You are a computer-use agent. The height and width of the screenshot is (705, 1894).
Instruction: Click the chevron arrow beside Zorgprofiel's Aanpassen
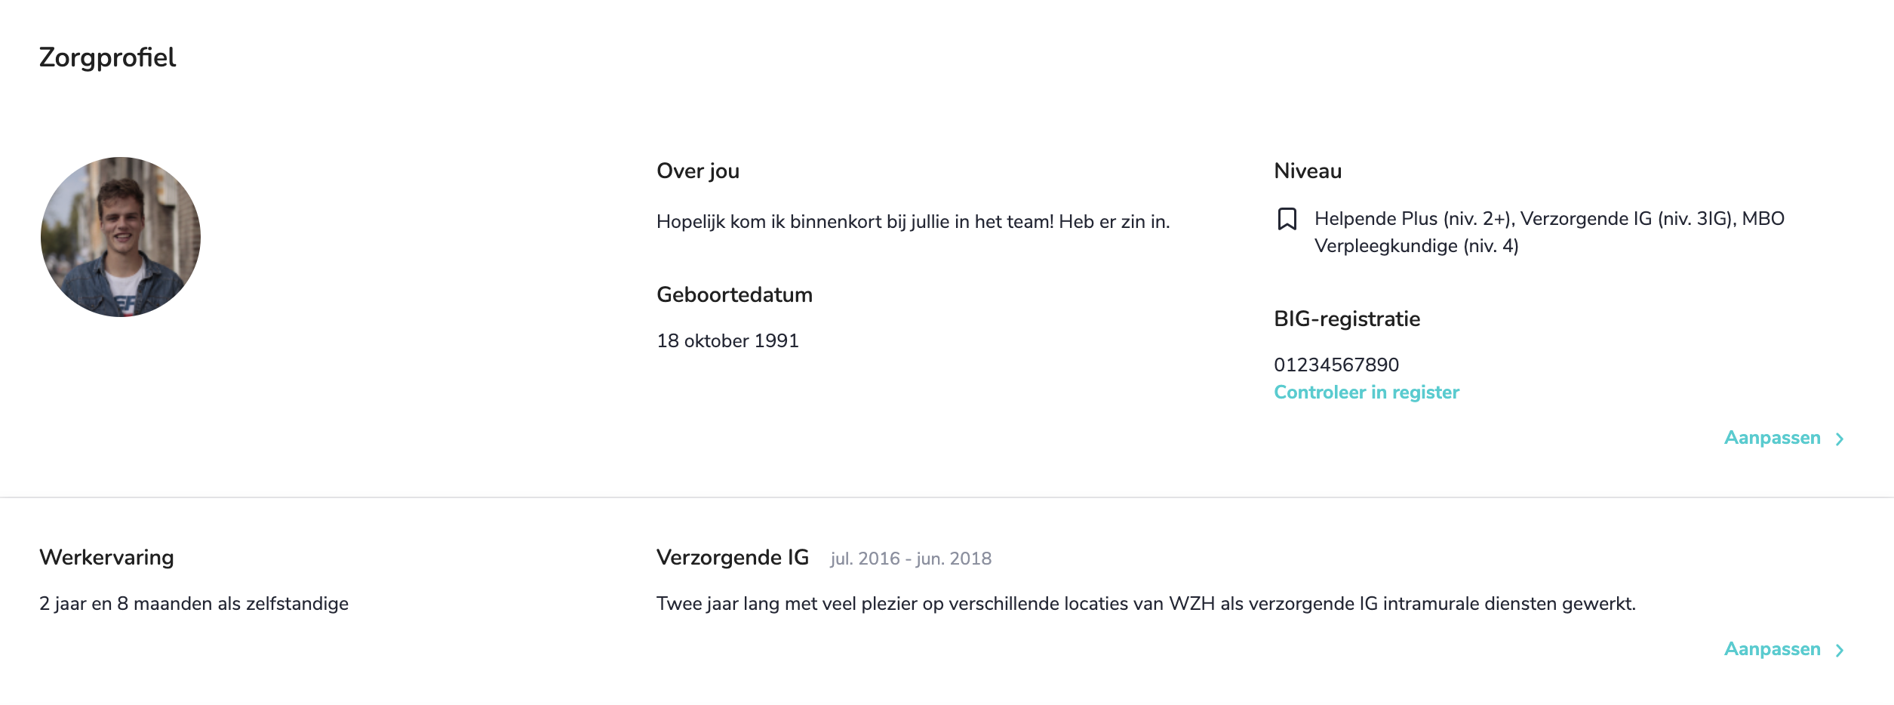coord(1840,439)
